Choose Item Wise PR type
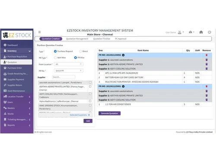This screenshot has height=162, width=216. (x=55, y=57)
